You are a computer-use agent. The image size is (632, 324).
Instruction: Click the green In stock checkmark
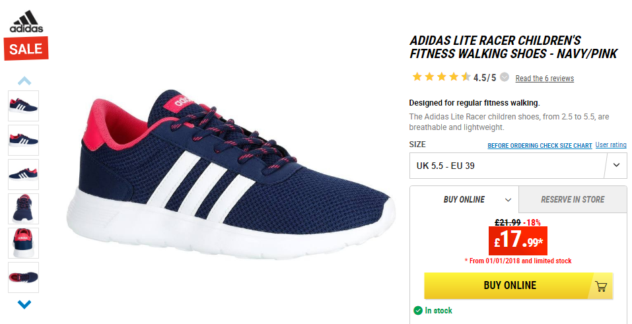pyautogui.click(x=418, y=310)
